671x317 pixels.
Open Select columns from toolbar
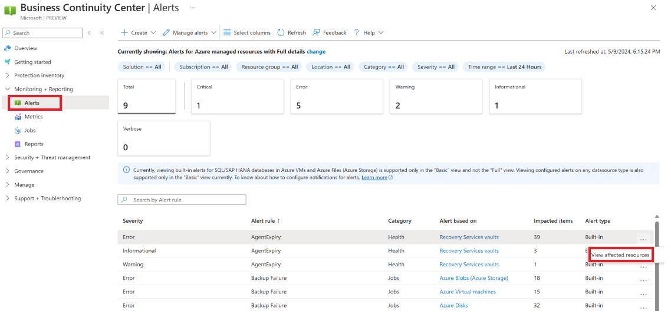[x=247, y=33]
